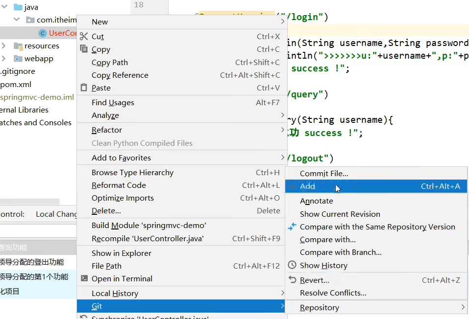Choose Show Current Revision
Image resolution: width=469 pixels, height=319 pixels.
[x=376, y=214]
